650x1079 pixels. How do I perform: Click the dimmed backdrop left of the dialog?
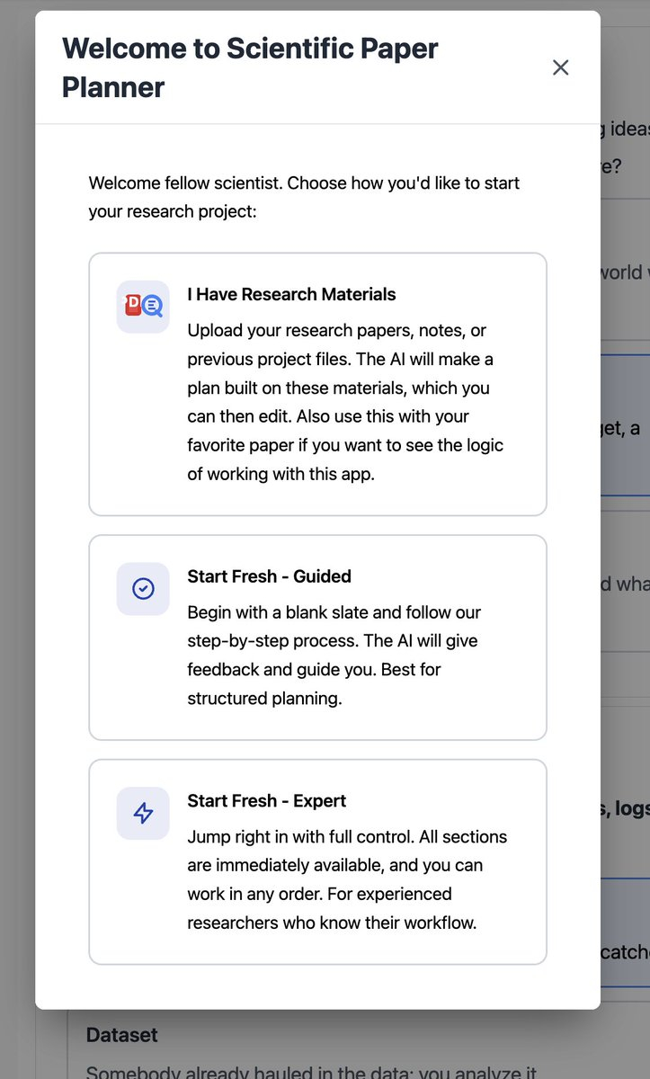click(x=17, y=539)
